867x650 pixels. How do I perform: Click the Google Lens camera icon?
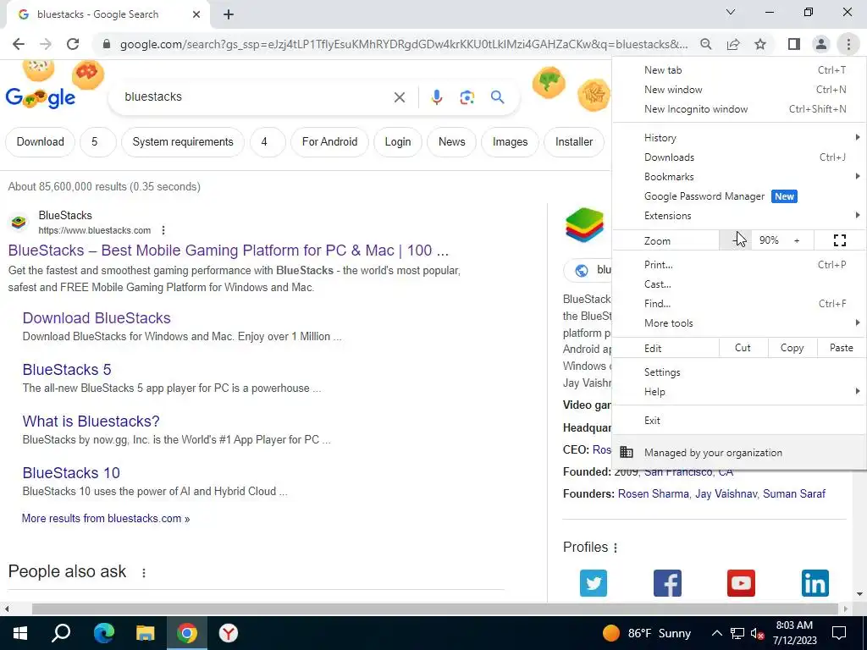[467, 97]
